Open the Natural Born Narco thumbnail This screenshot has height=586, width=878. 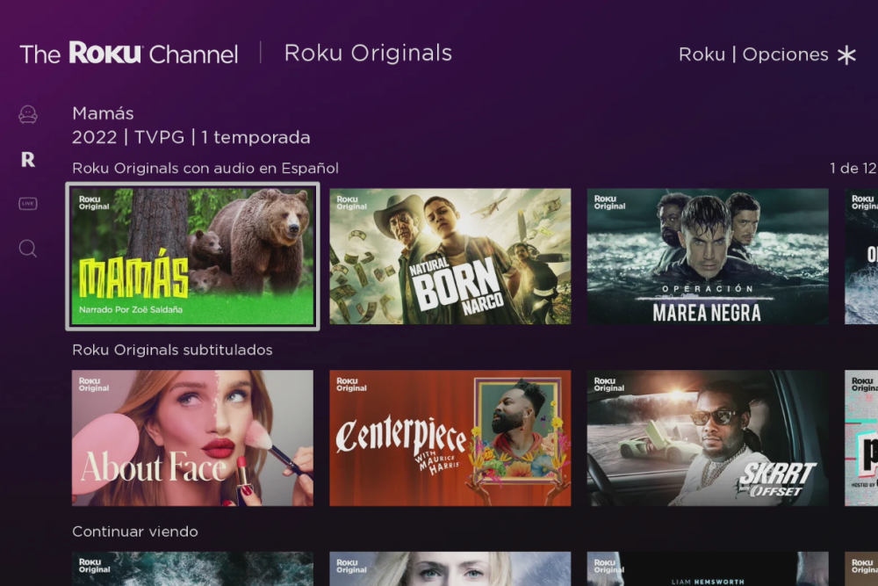(450, 256)
